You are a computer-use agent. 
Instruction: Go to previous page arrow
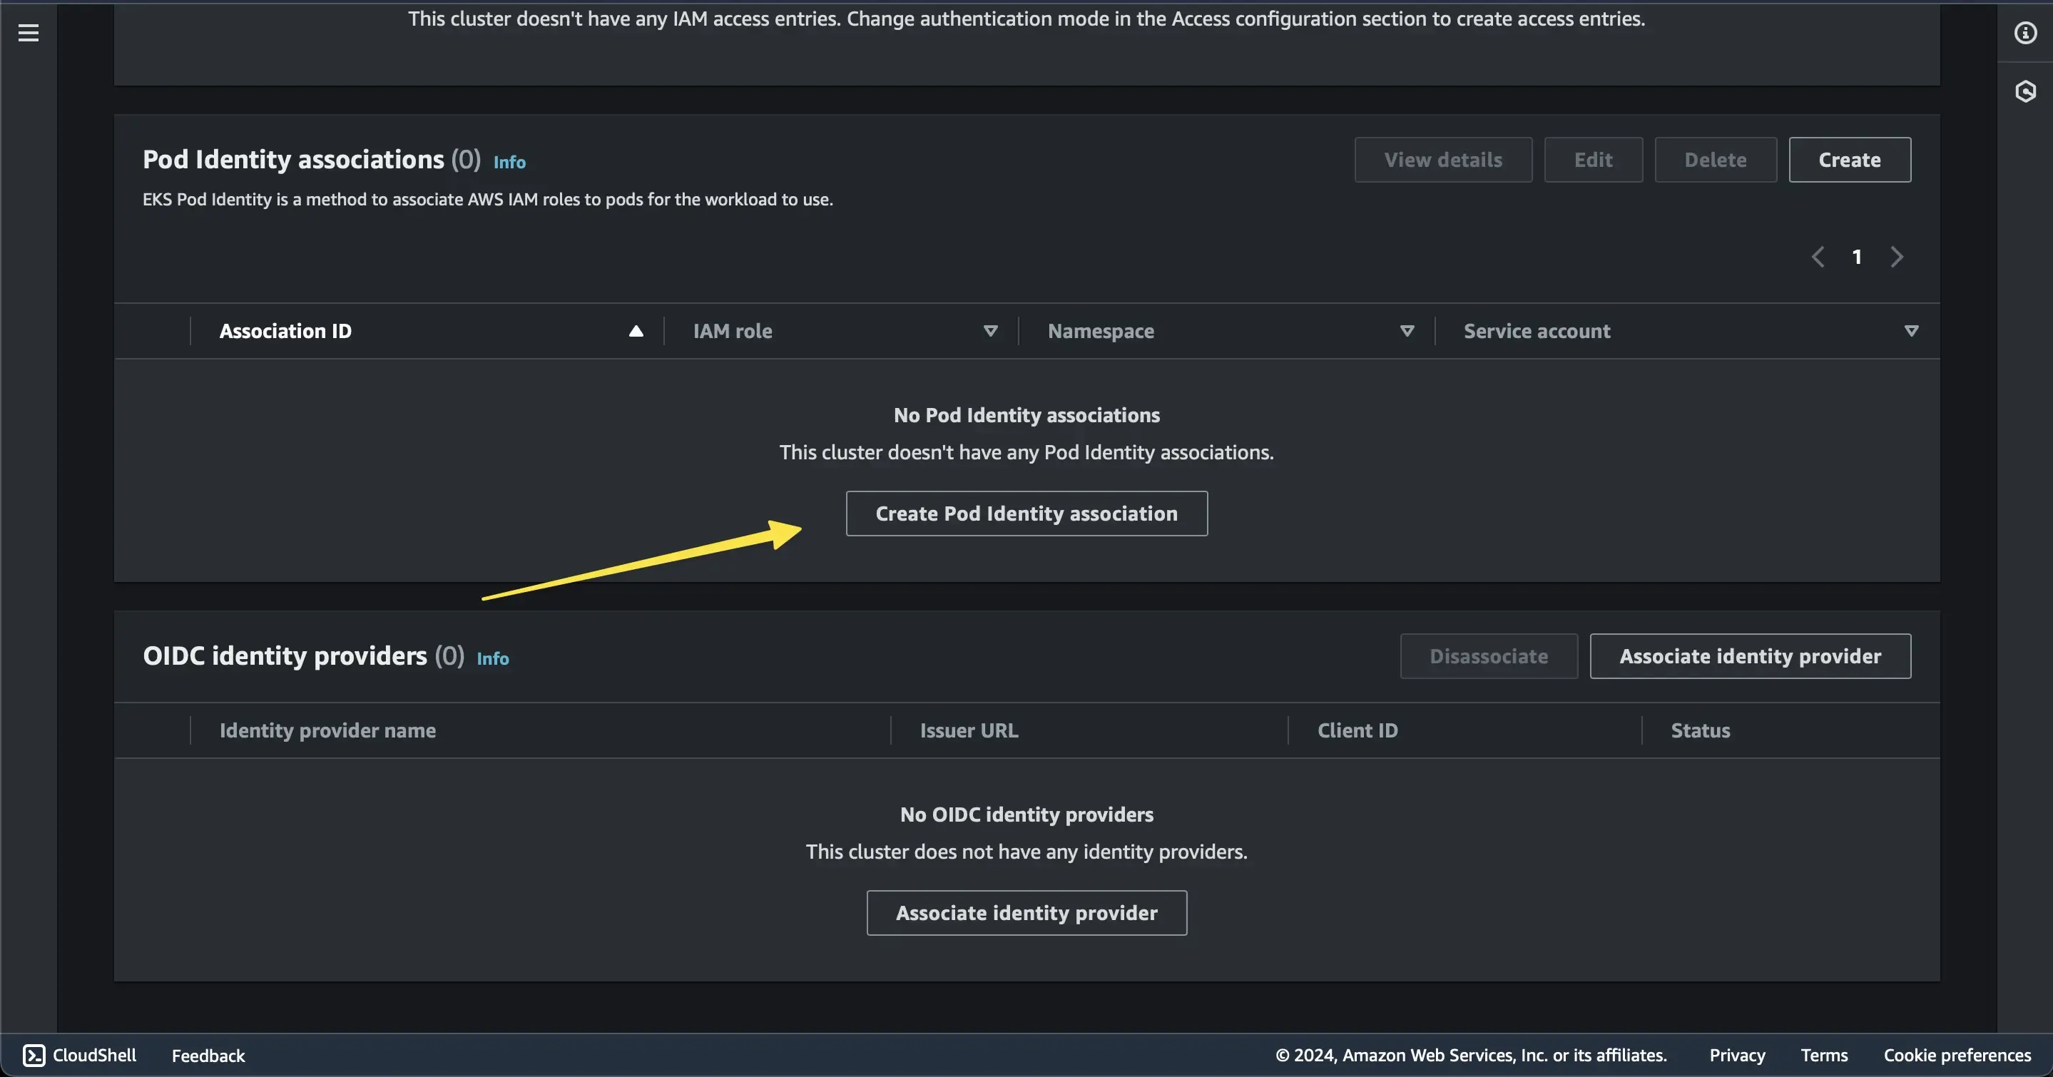coord(1818,257)
